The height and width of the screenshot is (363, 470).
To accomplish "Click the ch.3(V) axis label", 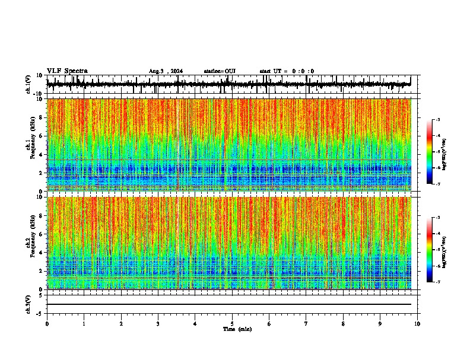I will [28, 304].
